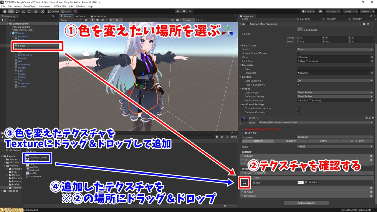Open the File menu
The height and width of the screenshot is (212, 377).
coord(3,6)
